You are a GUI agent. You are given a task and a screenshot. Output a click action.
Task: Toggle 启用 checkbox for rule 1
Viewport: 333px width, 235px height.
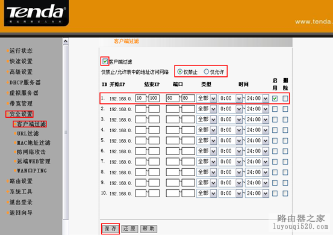[275, 99]
